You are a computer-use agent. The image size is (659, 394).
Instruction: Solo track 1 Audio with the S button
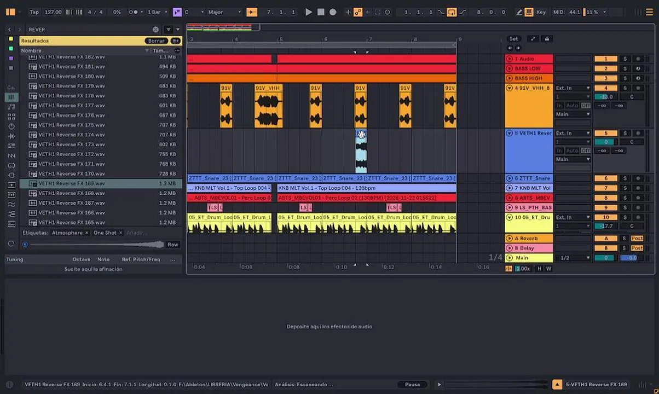(x=625, y=59)
